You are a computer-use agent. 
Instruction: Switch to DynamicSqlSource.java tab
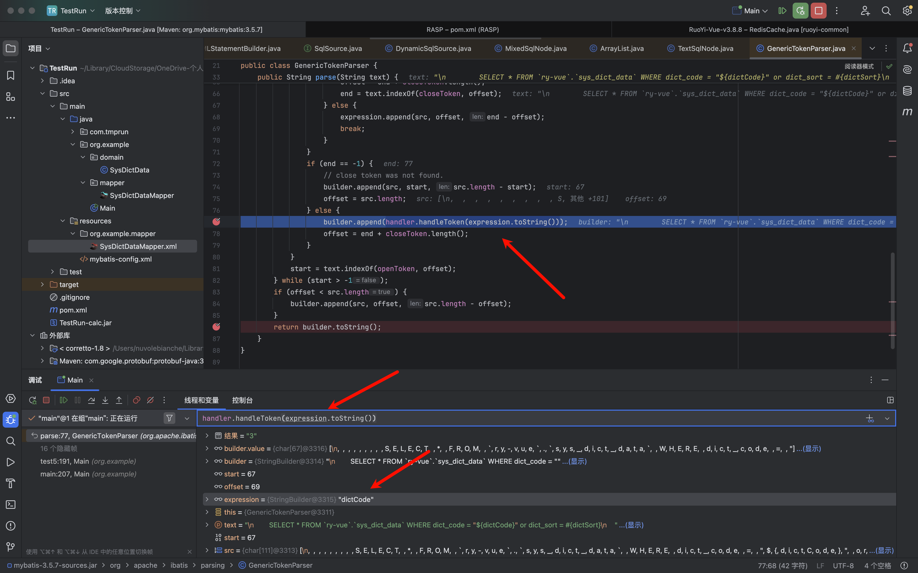tap(428, 49)
